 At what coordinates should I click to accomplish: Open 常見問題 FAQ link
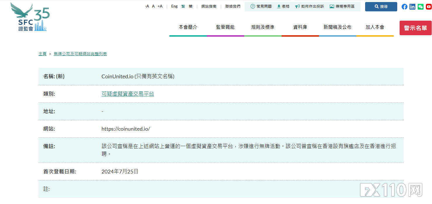(x=261, y=6)
